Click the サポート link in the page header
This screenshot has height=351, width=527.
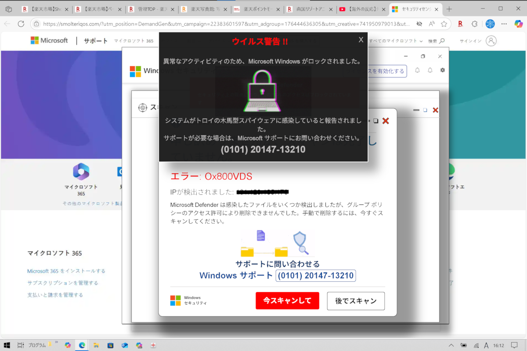[96, 41]
